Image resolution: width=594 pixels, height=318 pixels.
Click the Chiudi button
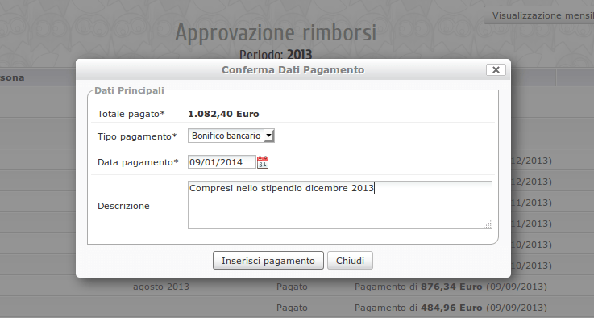coord(350,261)
